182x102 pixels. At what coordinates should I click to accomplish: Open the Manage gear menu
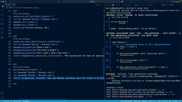tap(2, 97)
